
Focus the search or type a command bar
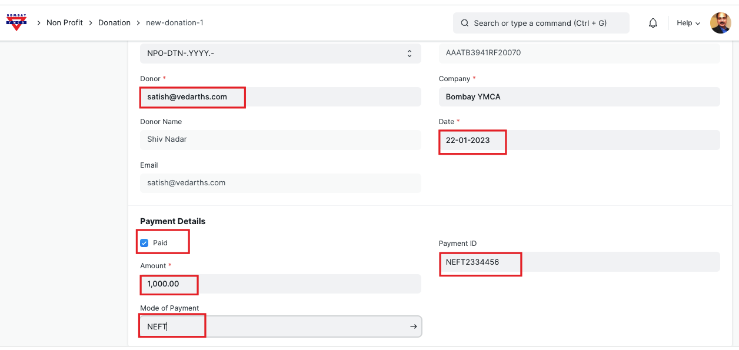click(541, 23)
